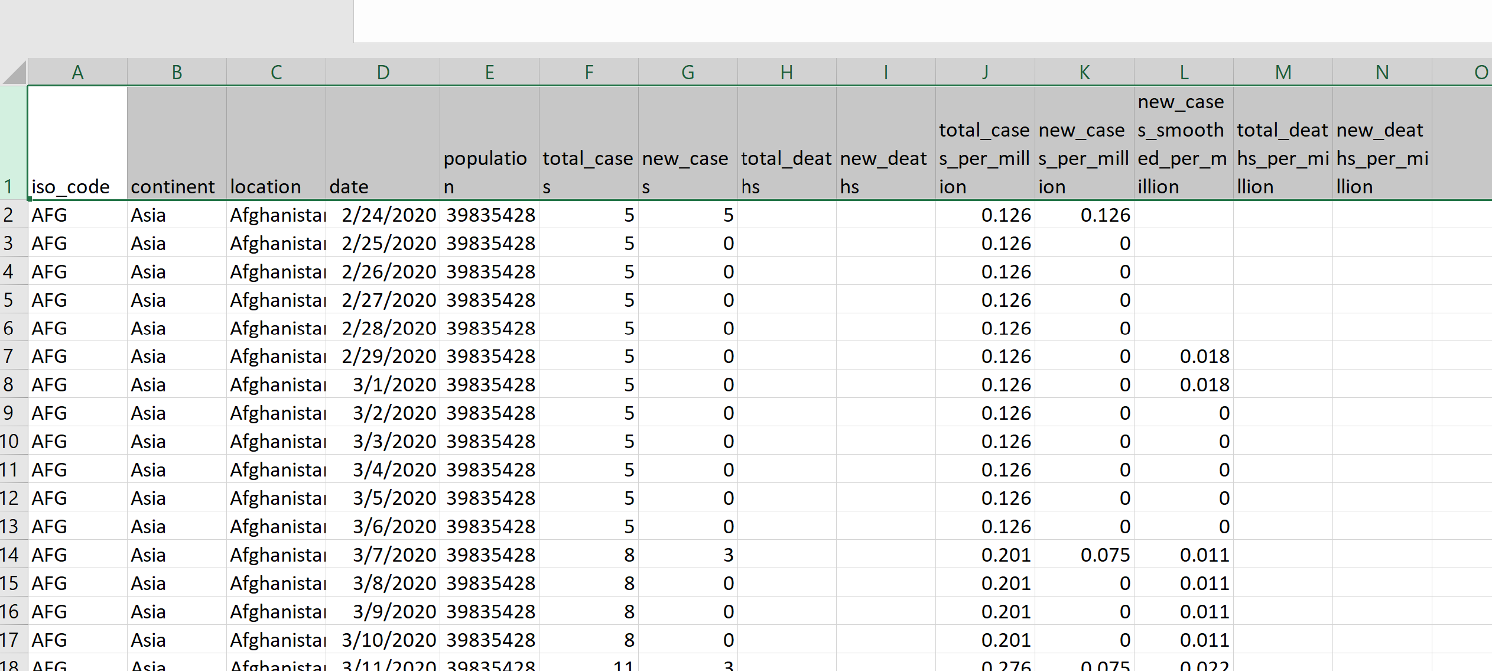Image resolution: width=1492 pixels, height=671 pixels.
Task: Select column E header
Action: 489,72
